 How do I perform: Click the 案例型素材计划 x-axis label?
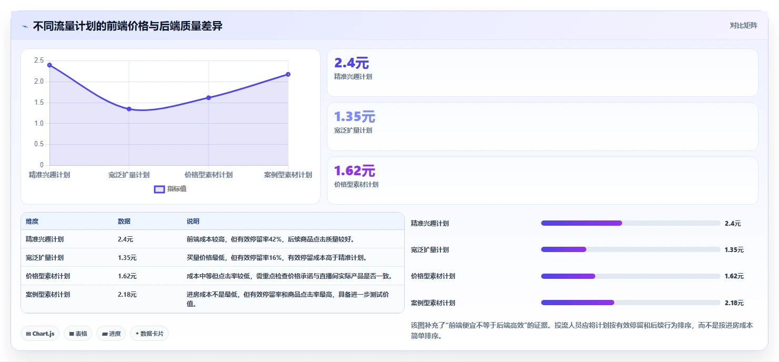pyautogui.click(x=288, y=175)
